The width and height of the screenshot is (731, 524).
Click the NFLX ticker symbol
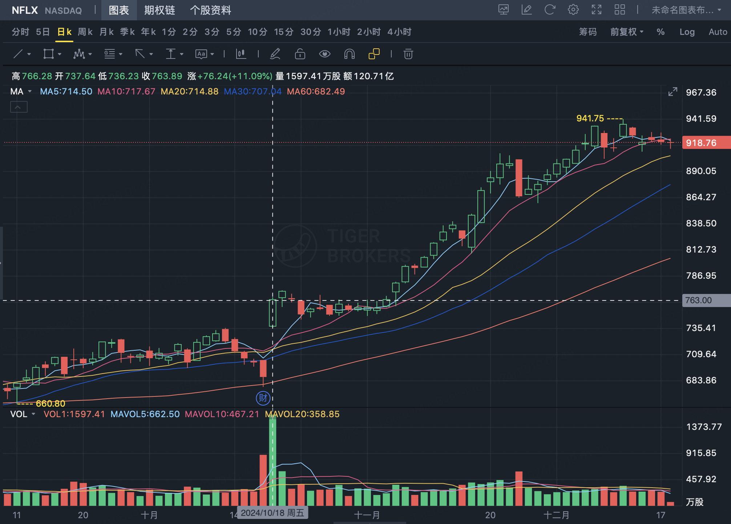pos(25,10)
